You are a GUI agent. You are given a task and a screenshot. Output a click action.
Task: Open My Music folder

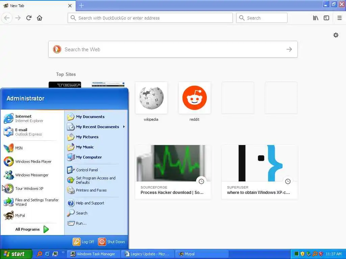[96, 147]
